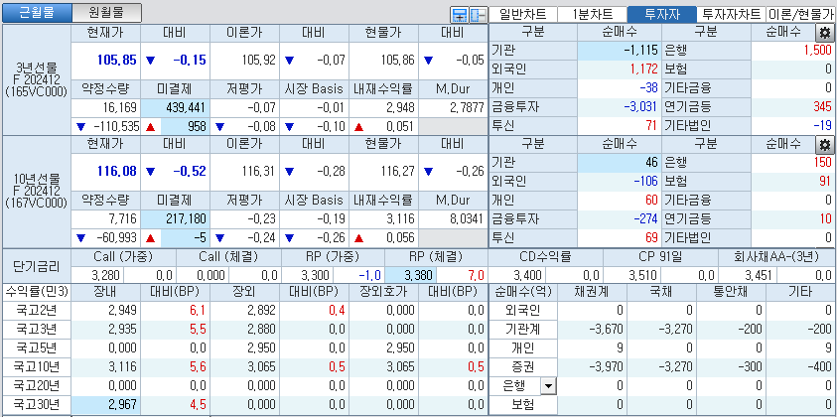The height and width of the screenshot is (417, 837).
Task: Open investor settings gear for 3년선물
Action: pyautogui.click(x=825, y=33)
